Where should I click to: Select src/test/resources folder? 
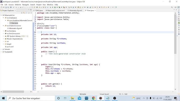13,34
